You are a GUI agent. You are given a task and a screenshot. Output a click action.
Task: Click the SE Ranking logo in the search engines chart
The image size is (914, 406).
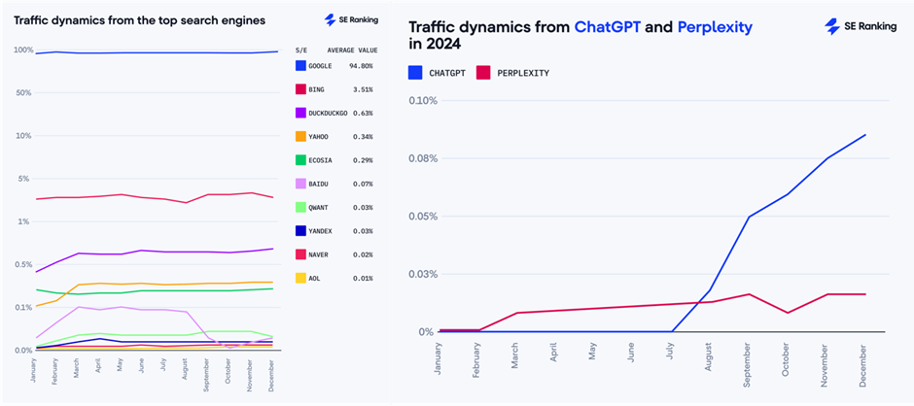click(x=351, y=19)
